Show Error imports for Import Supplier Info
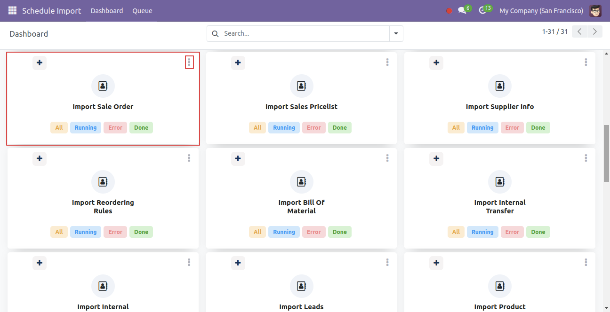610x312 pixels. (512, 128)
